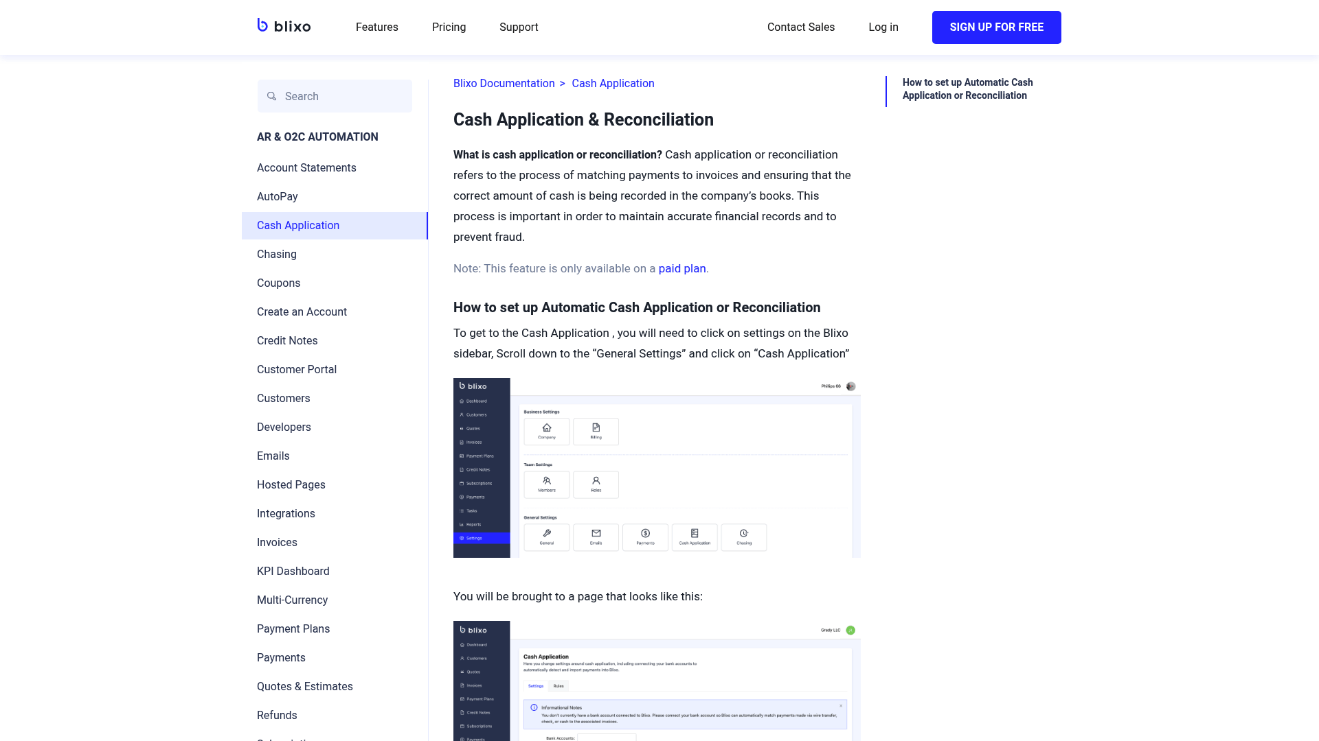The image size is (1319, 741).
Task: Select the Payments dollar settings icon
Action: (x=645, y=537)
